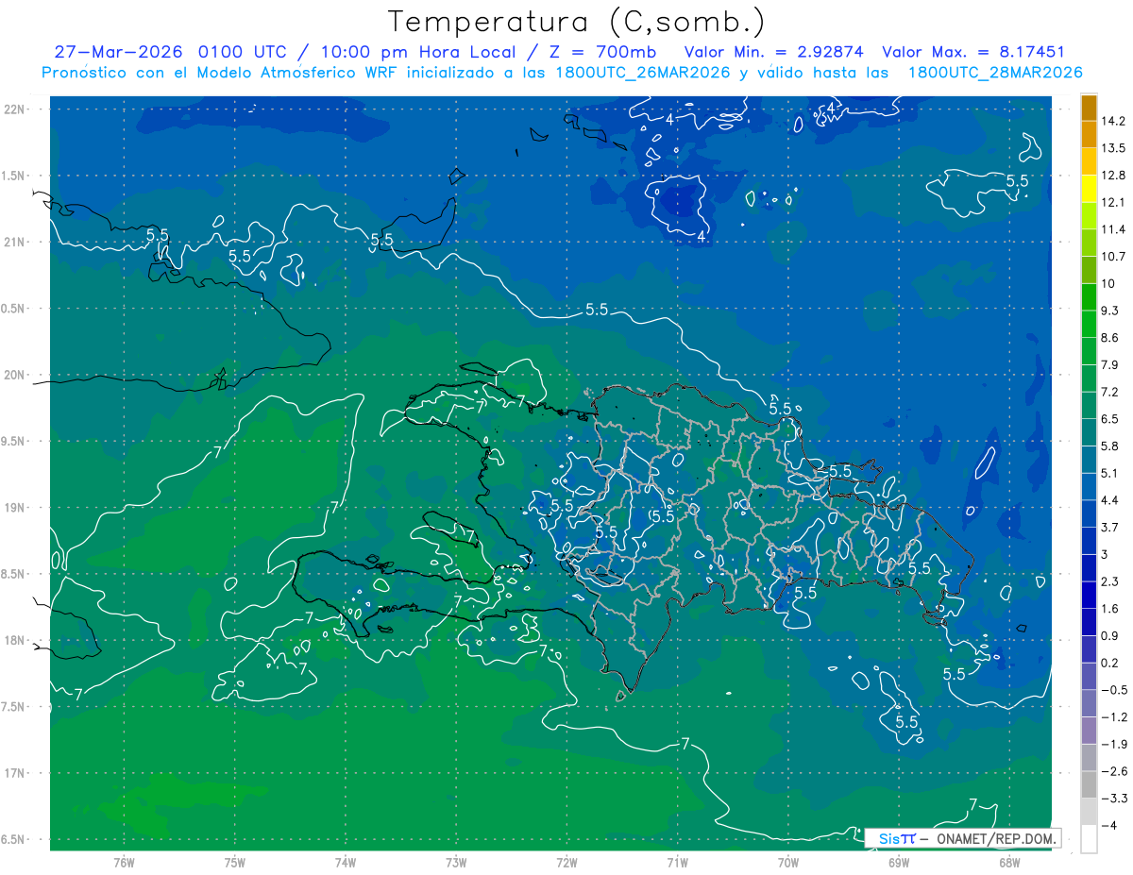This screenshot has height=875, width=1133.
Task: Click the 5.5 contour label near 20.5N
Action: pos(597,309)
